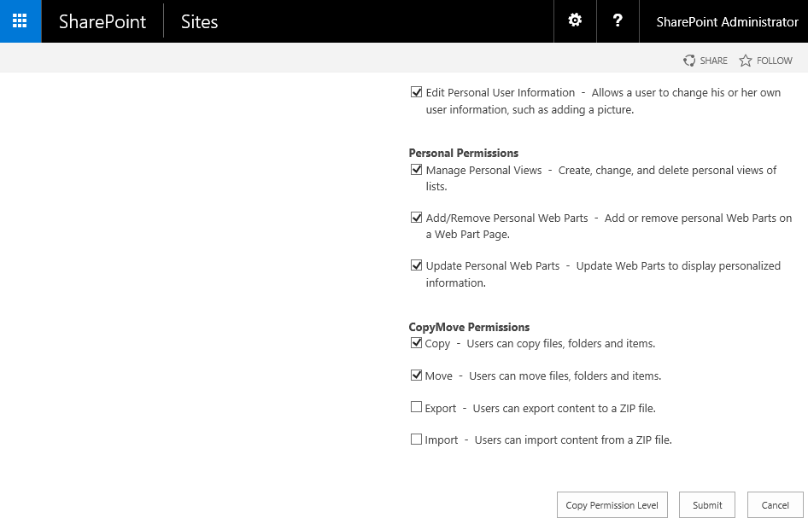808x524 pixels.
Task: Open the settings gear menu
Action: [x=575, y=21]
